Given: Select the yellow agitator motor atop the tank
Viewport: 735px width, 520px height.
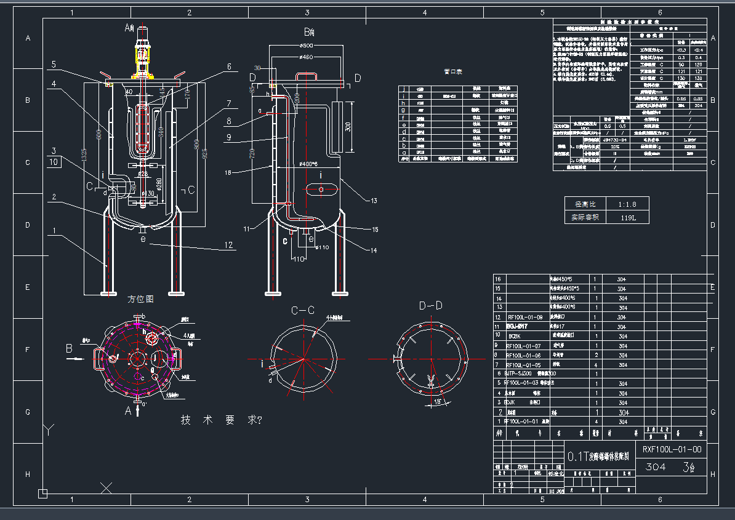Looking at the screenshot, I should (x=142, y=55).
